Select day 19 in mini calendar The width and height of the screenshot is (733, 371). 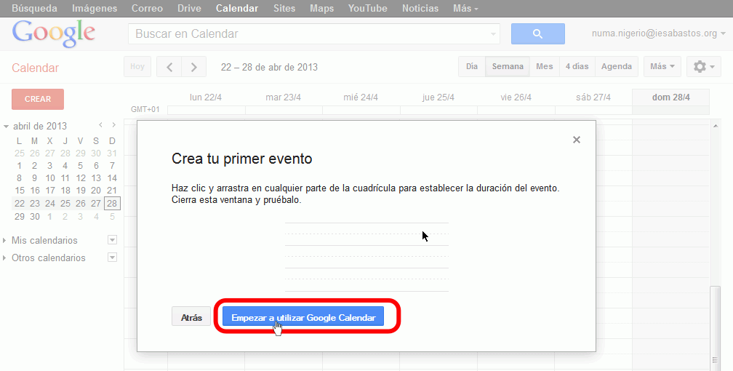[81, 191]
